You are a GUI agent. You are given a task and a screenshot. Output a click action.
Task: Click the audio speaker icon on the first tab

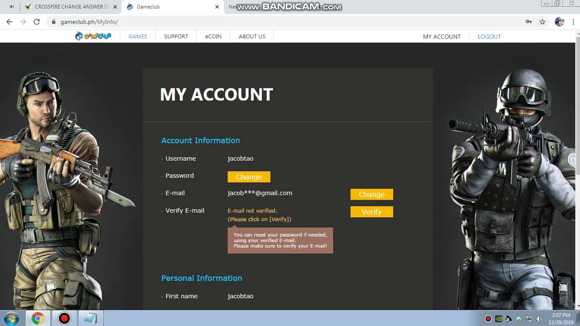pos(11,7)
